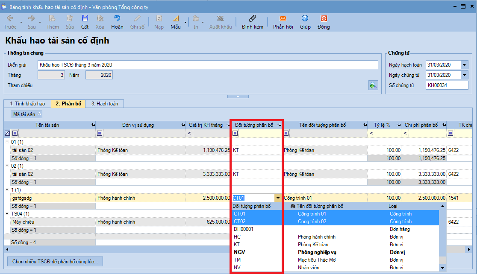Toggle filter operator under Tên tài sản
Image resolution: width=477 pixels, height=274 pixels.
pos(15,133)
